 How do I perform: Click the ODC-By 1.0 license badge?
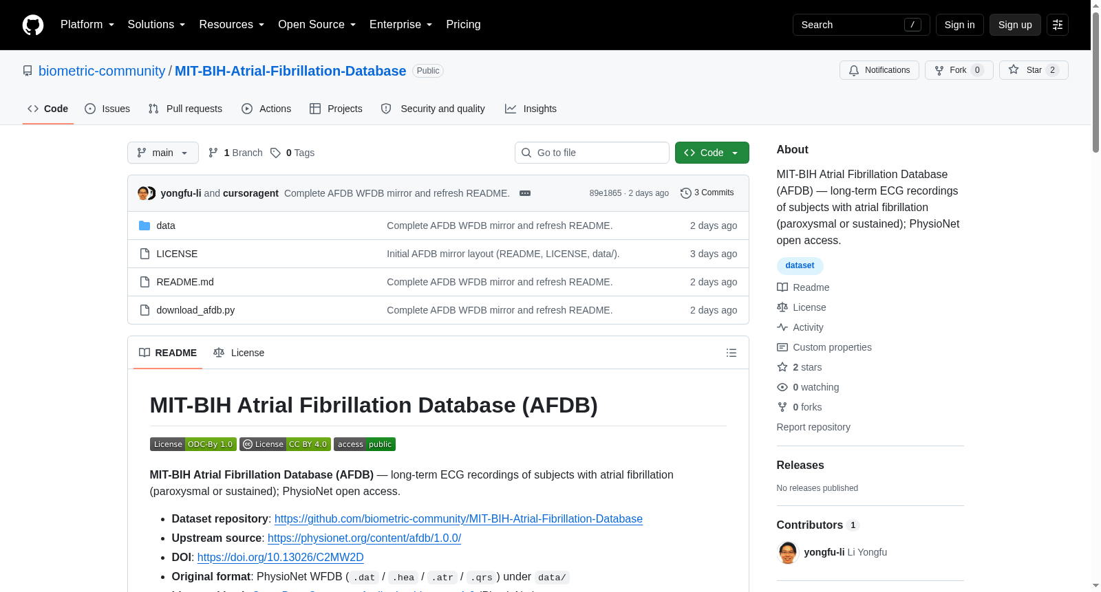coord(193,444)
